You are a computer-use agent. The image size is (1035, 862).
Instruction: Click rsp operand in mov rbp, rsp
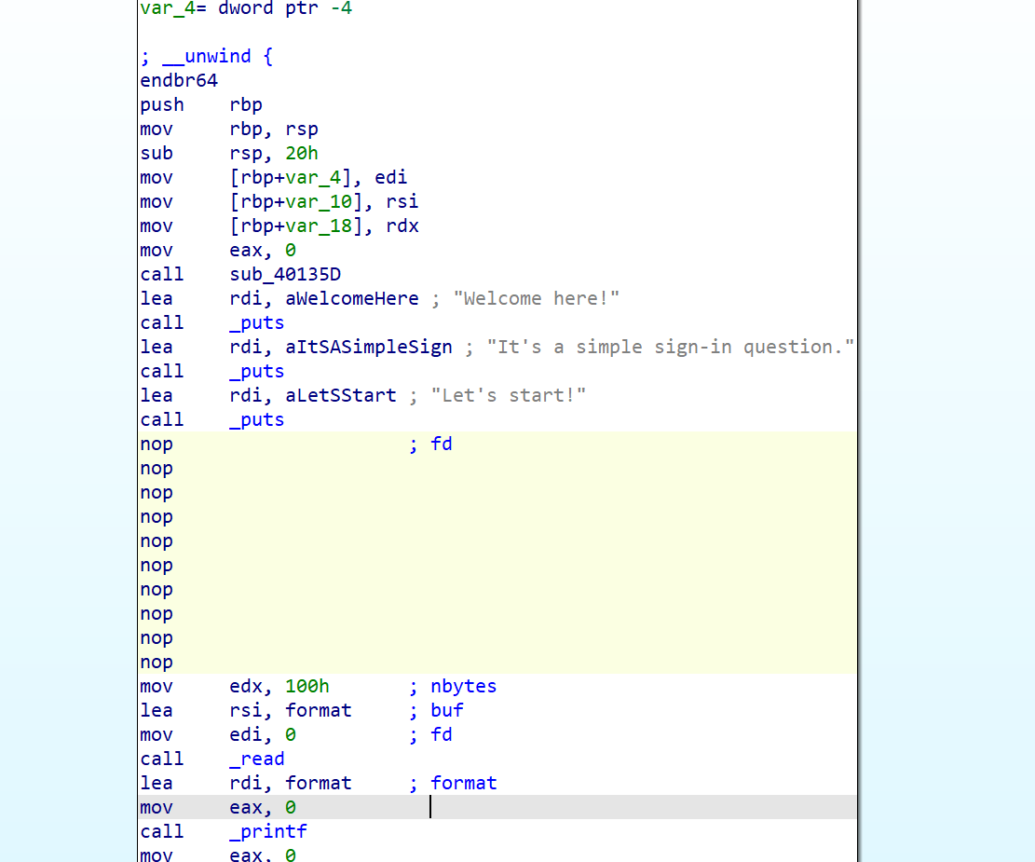[x=302, y=130]
